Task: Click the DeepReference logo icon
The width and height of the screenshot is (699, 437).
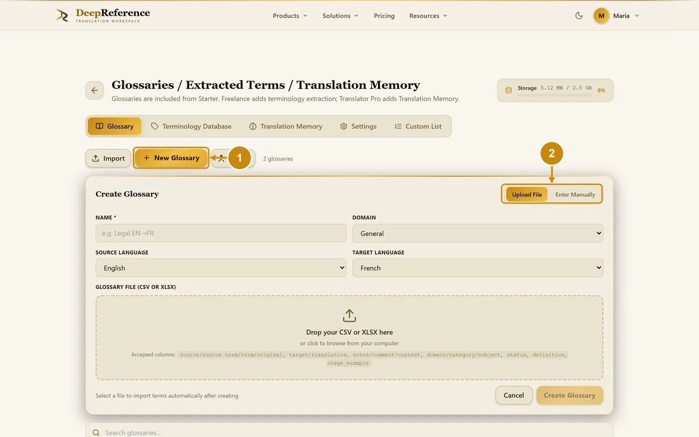Action: [62, 15]
